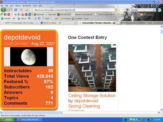Open the address bar history dropdown

tap(123, 10)
